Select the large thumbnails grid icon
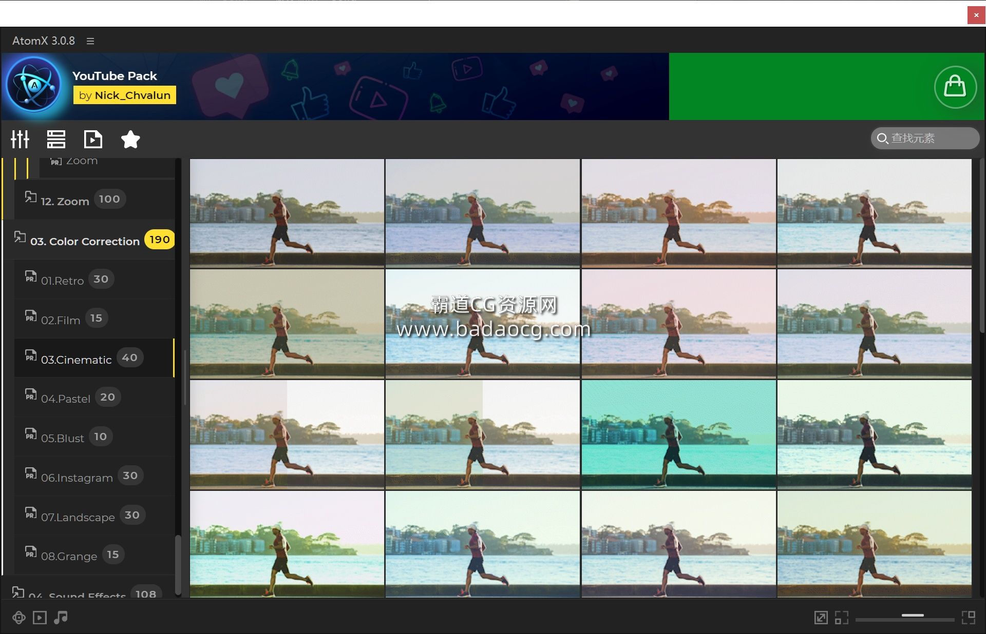This screenshot has width=986, height=634. [x=969, y=618]
